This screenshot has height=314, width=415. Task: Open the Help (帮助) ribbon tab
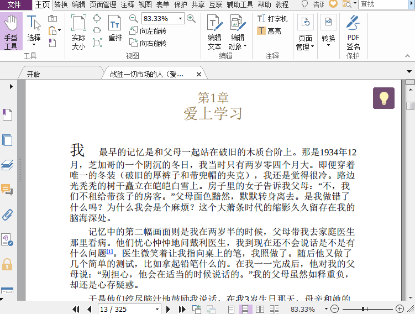coord(264,4)
